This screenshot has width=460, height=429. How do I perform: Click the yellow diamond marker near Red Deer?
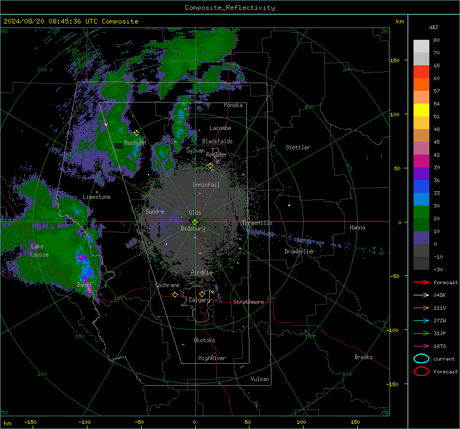pyautogui.click(x=210, y=166)
